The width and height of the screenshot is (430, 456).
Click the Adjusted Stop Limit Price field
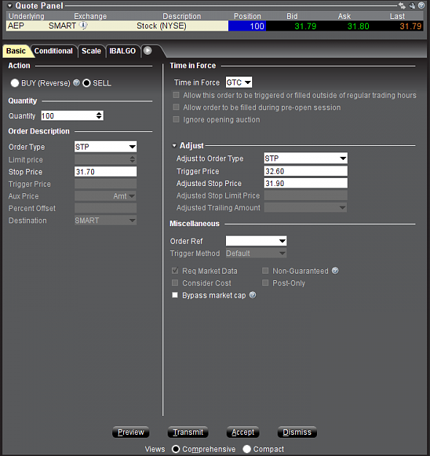point(305,196)
